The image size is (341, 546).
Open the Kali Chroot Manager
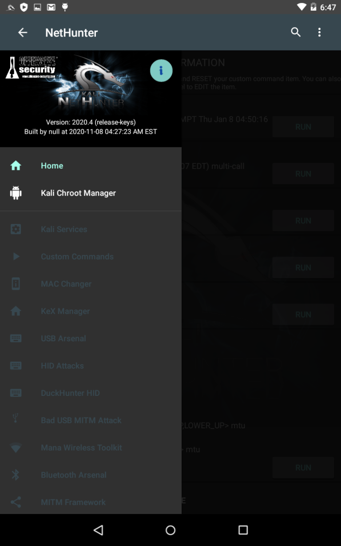pos(78,193)
